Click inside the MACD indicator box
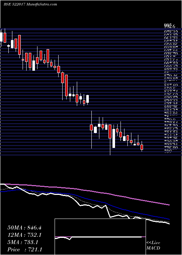 [x=100, y=237]
